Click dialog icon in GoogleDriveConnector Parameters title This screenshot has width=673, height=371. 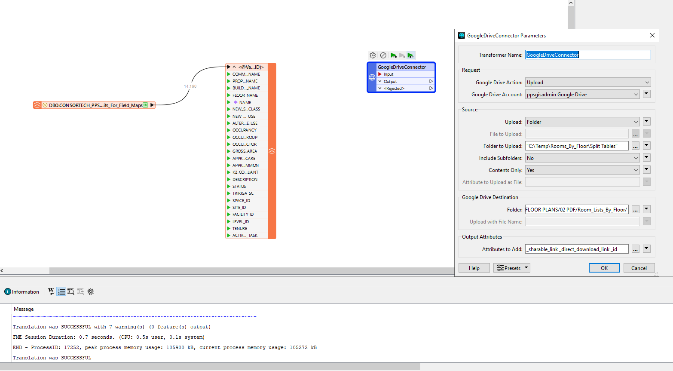(462, 35)
